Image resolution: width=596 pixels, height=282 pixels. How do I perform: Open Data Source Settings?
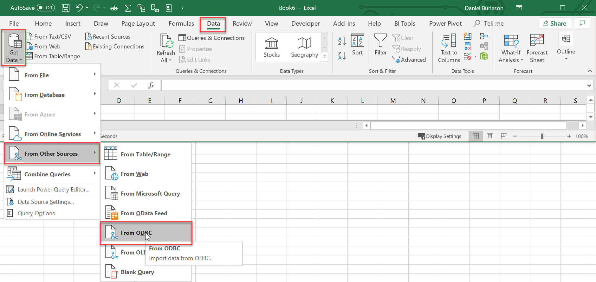tap(52, 202)
